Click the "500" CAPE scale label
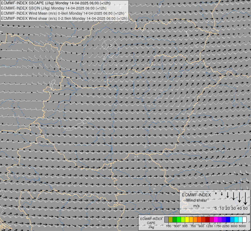 pos(185,226)
